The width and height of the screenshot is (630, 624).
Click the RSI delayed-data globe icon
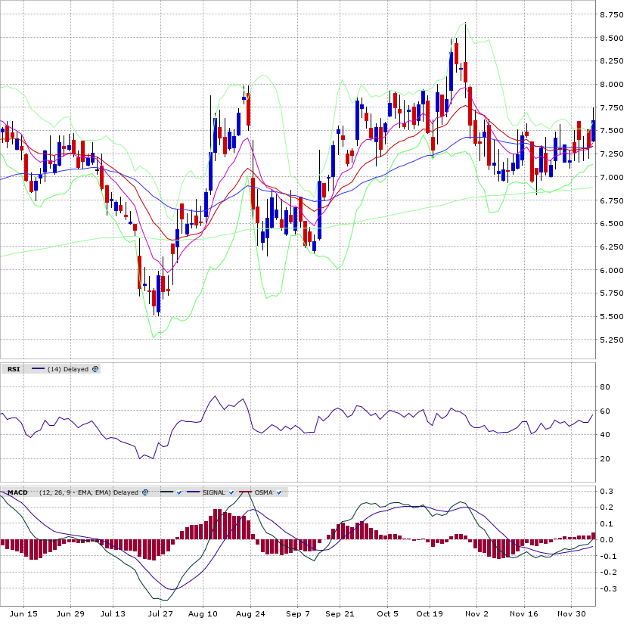(x=95, y=369)
